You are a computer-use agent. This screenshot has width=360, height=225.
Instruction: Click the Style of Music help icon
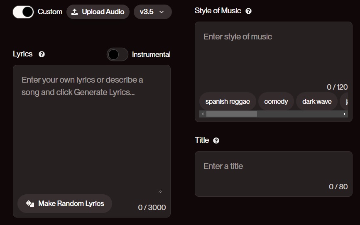pyautogui.click(x=248, y=11)
